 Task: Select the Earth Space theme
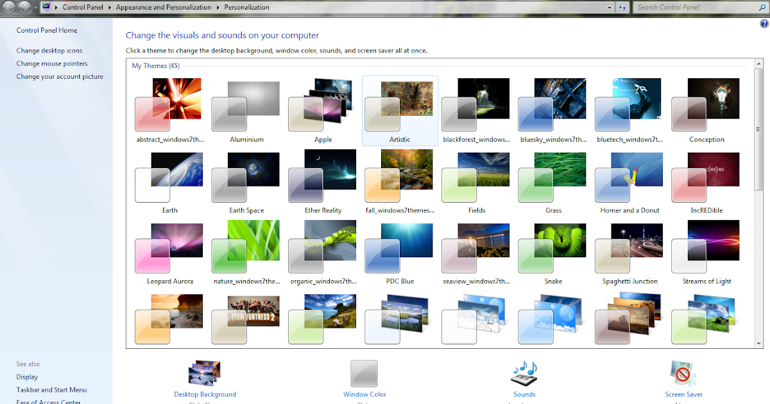(246, 182)
